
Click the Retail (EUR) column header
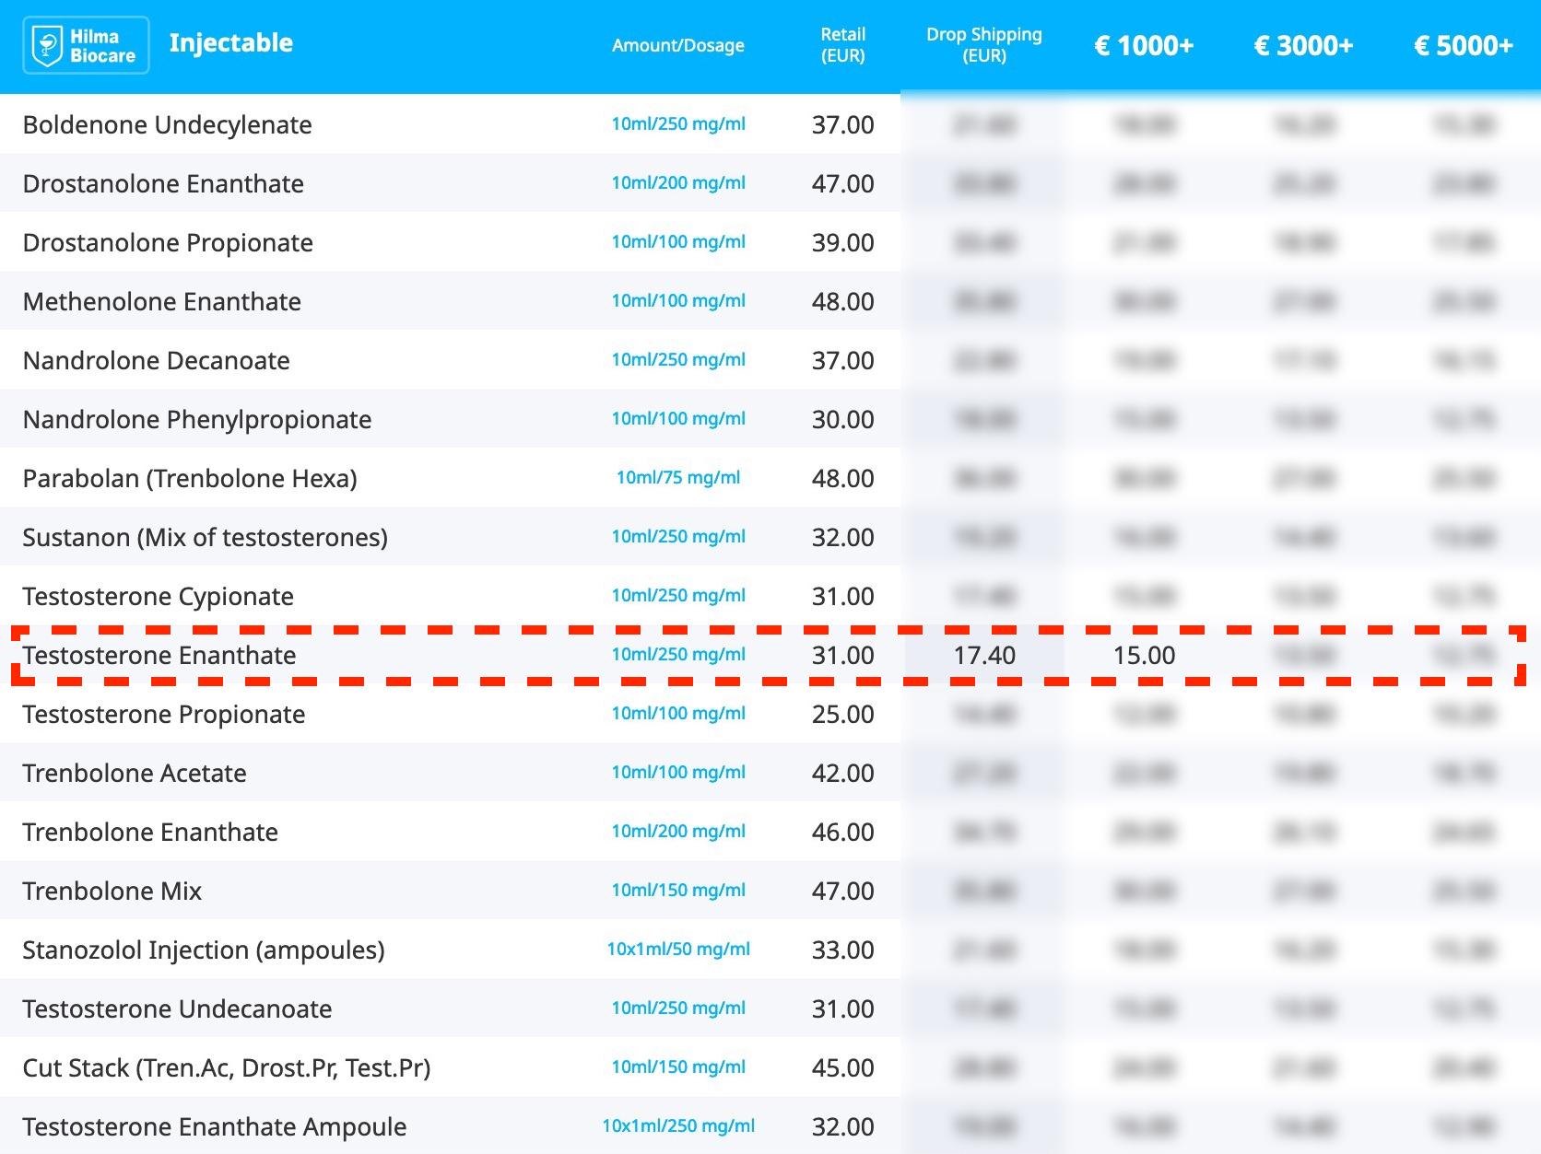(842, 45)
